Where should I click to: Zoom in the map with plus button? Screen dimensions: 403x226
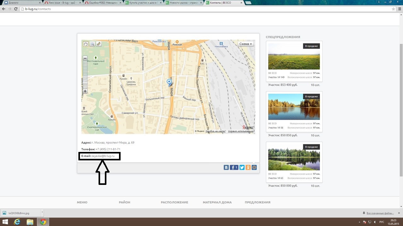point(85,91)
